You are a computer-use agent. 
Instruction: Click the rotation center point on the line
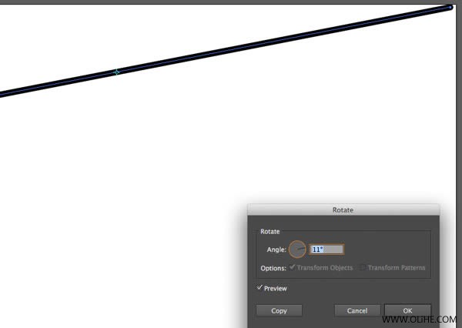pyautogui.click(x=117, y=72)
